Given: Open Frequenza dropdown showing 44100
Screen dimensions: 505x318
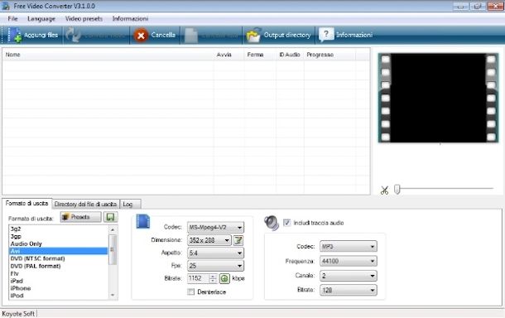Looking at the screenshot, I should point(349,261).
